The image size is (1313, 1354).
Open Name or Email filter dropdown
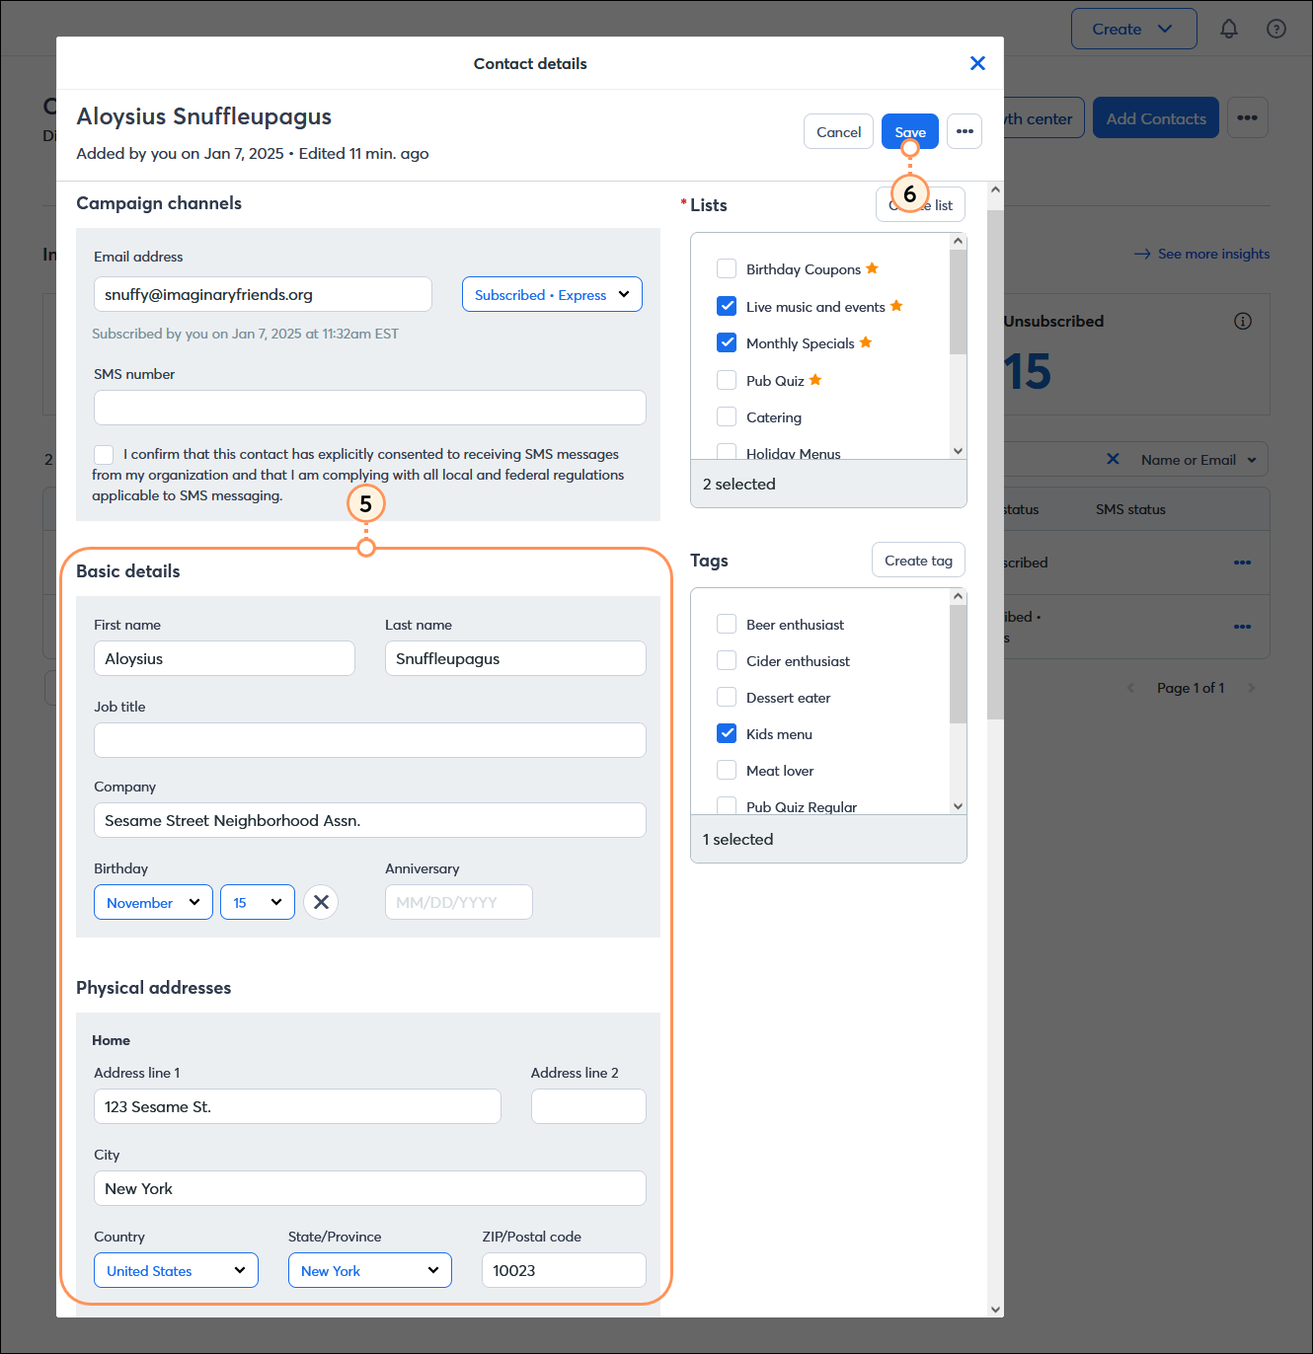tap(1198, 460)
